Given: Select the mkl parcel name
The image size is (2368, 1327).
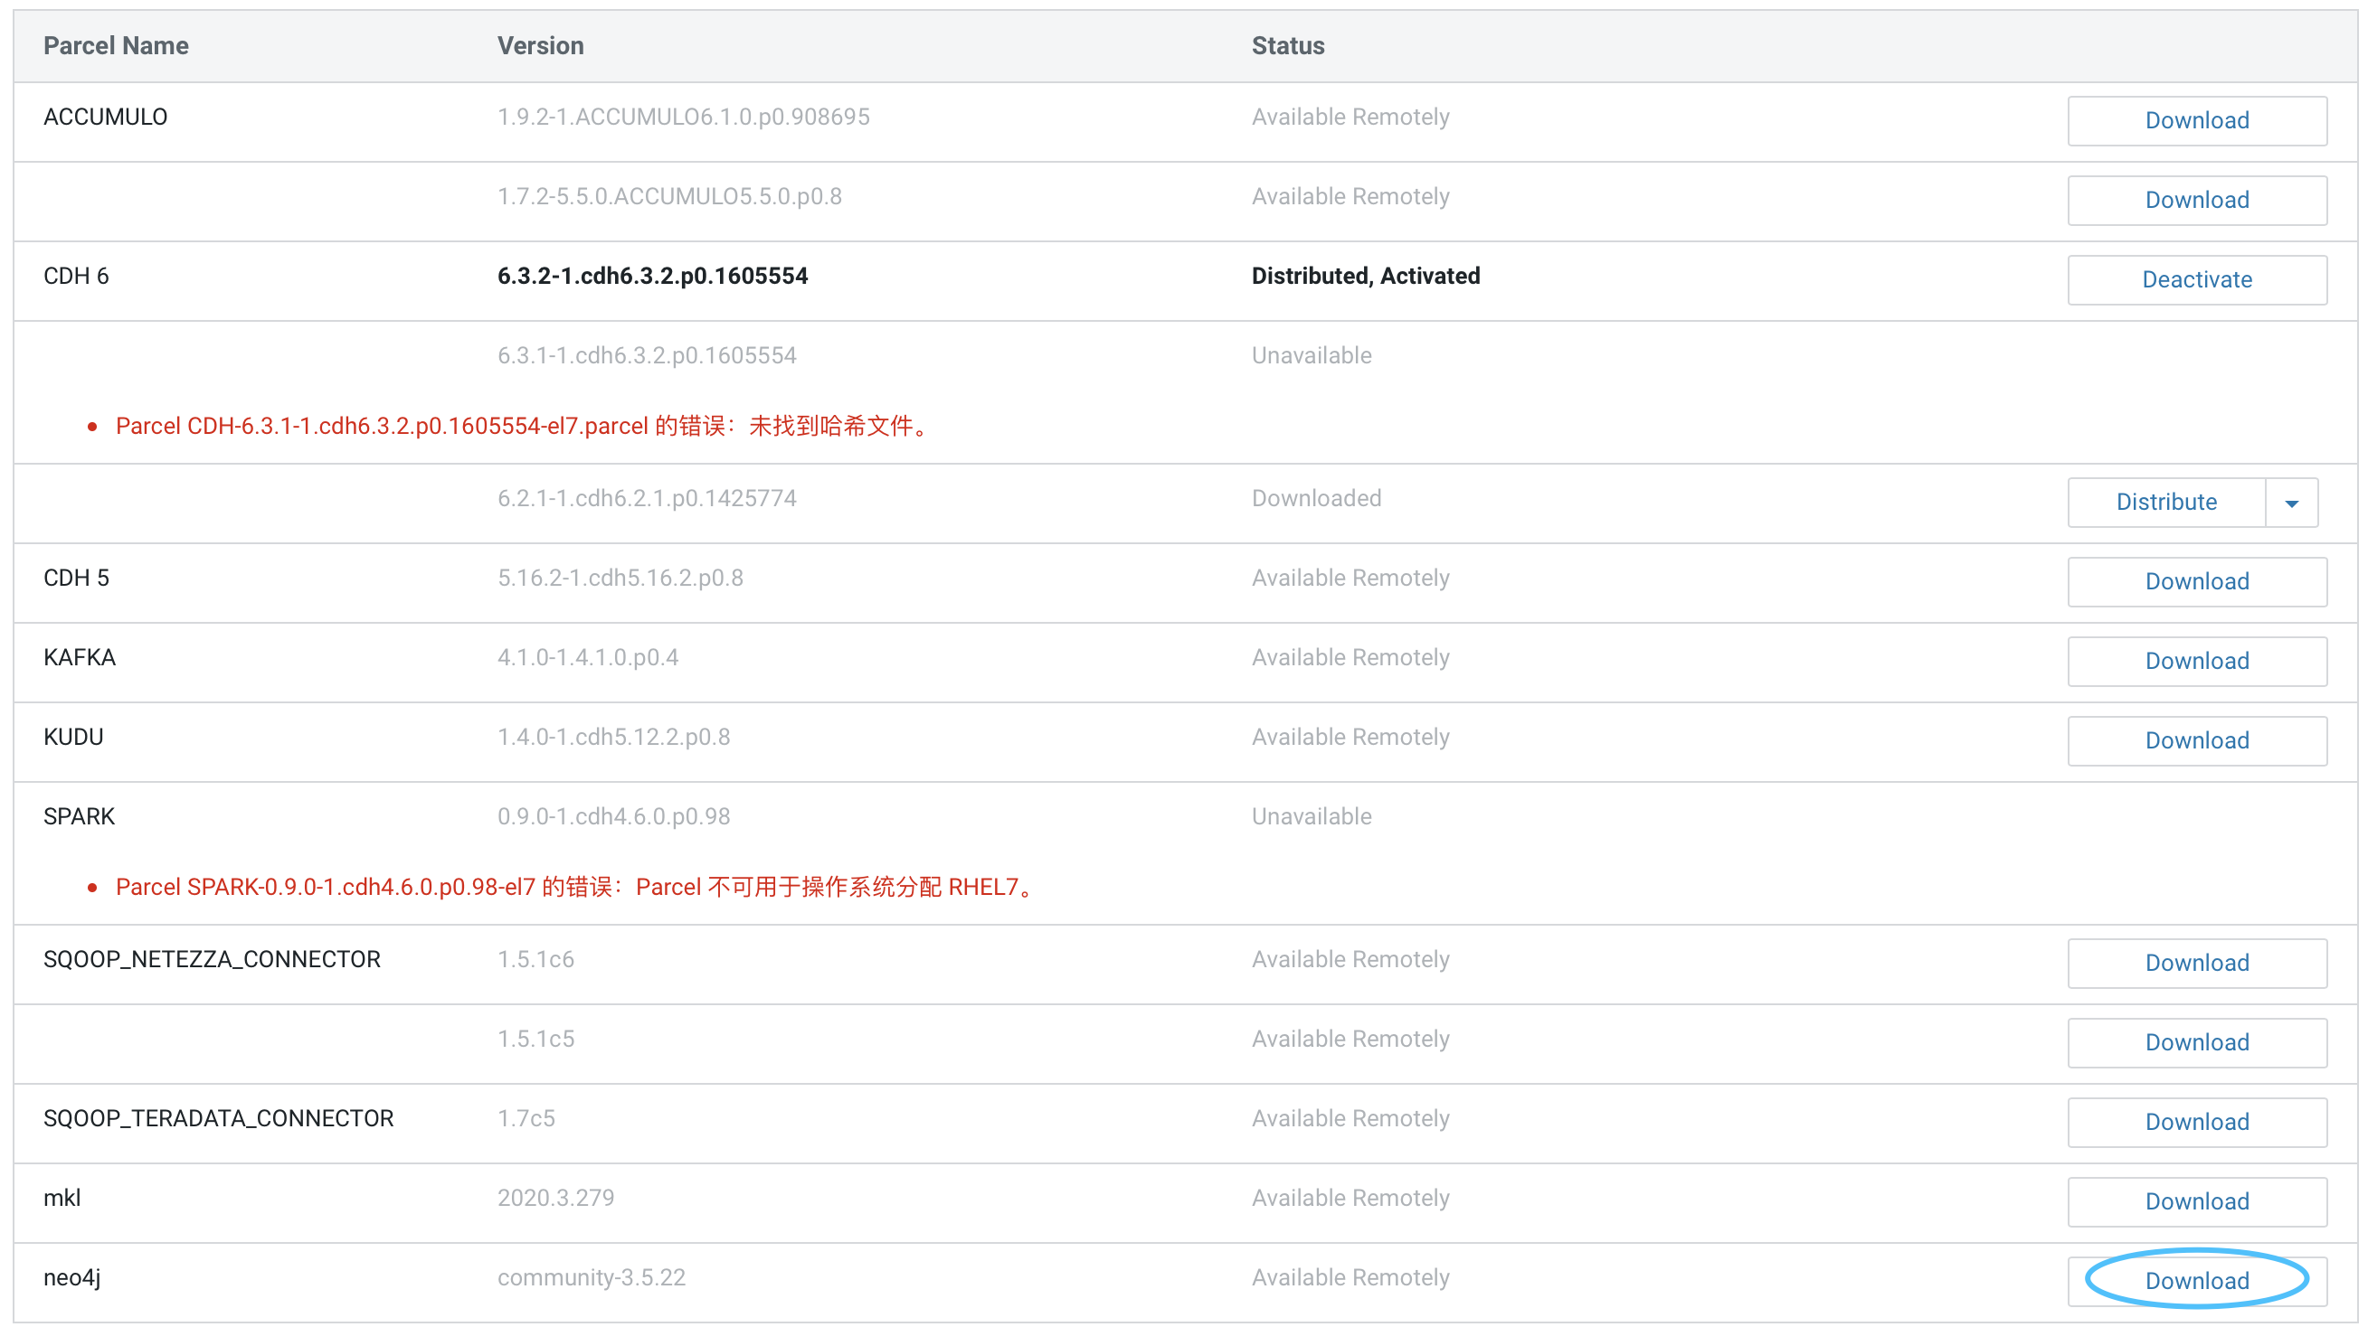Looking at the screenshot, I should tap(62, 1198).
